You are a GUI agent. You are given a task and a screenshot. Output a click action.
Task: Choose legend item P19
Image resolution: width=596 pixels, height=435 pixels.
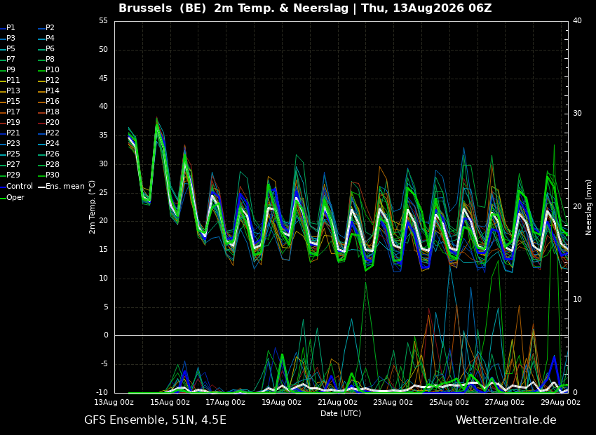(x=10, y=123)
